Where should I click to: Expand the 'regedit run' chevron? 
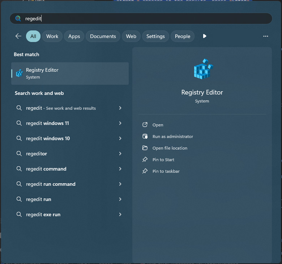point(120,199)
